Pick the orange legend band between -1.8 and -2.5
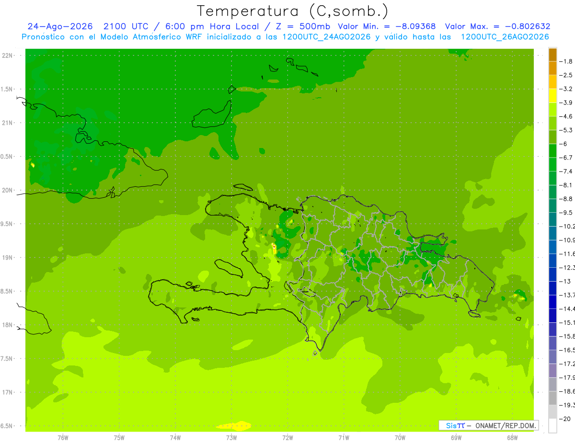Screen dimensions: 575x444 [552, 68]
